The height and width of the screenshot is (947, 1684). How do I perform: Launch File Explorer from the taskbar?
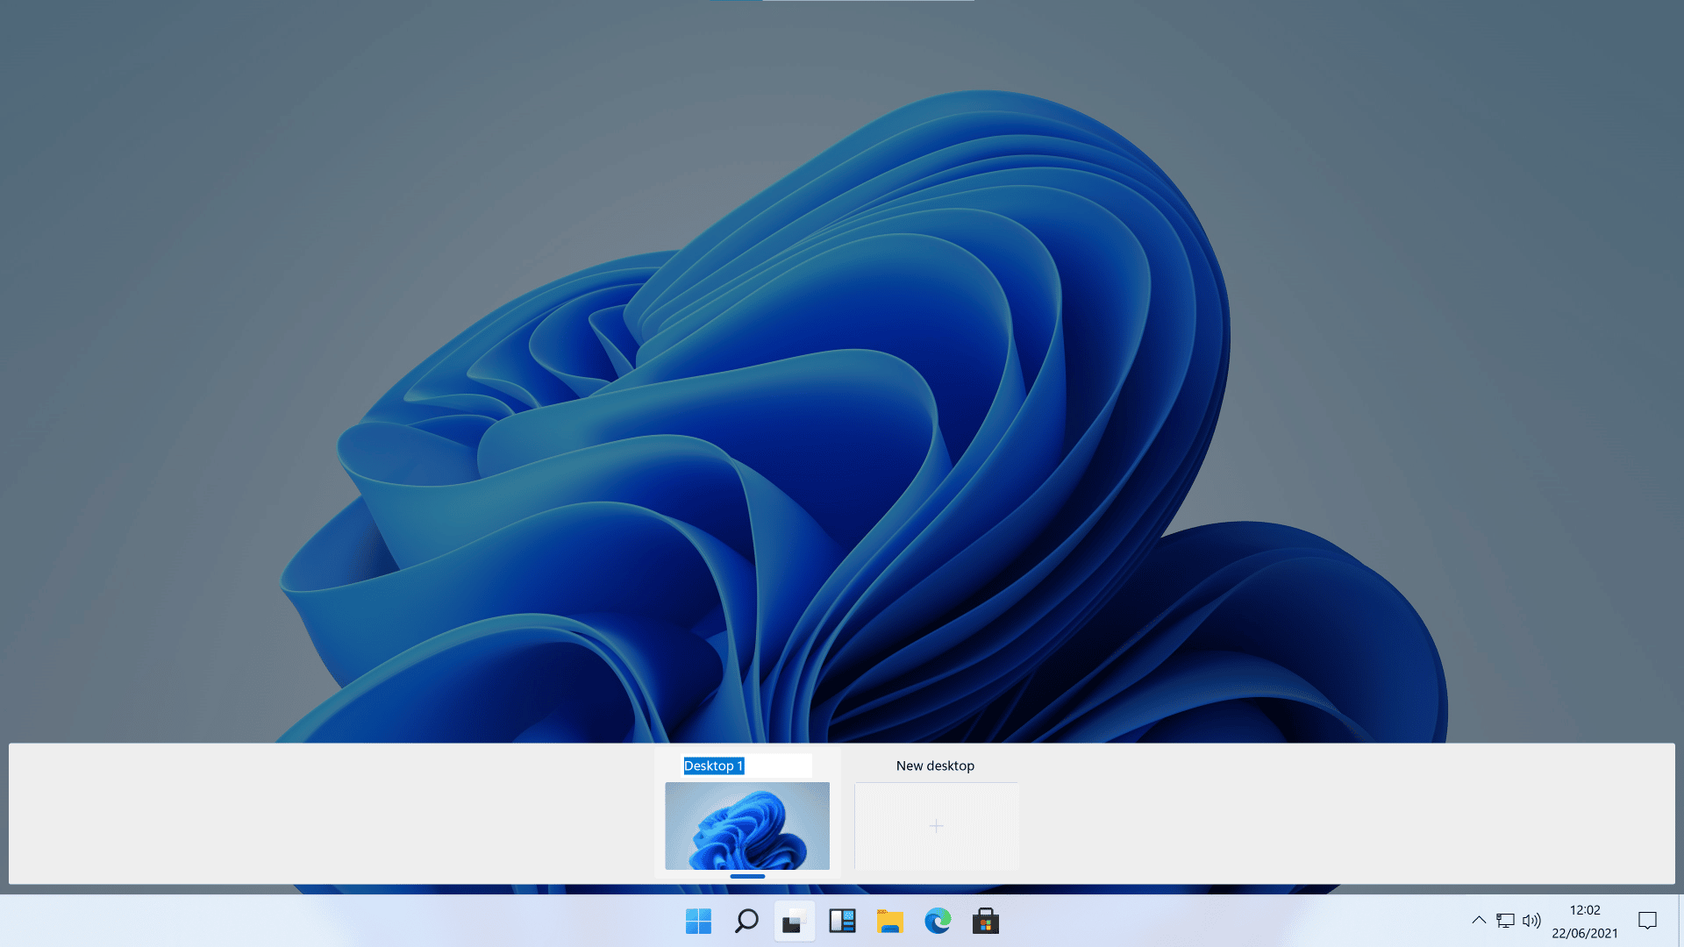[889, 921]
